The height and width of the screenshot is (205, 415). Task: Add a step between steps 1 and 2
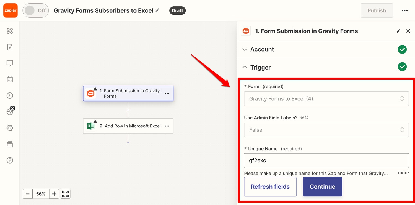click(128, 110)
